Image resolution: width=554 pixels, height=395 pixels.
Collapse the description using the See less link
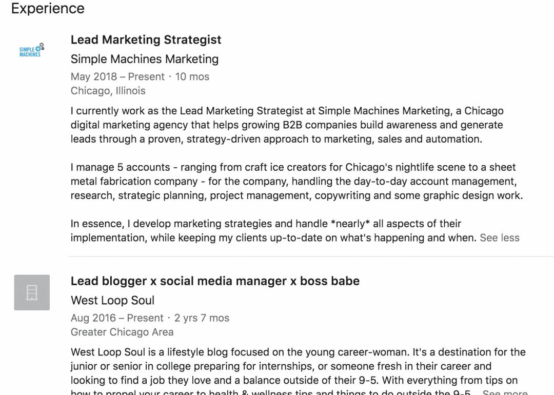499,238
